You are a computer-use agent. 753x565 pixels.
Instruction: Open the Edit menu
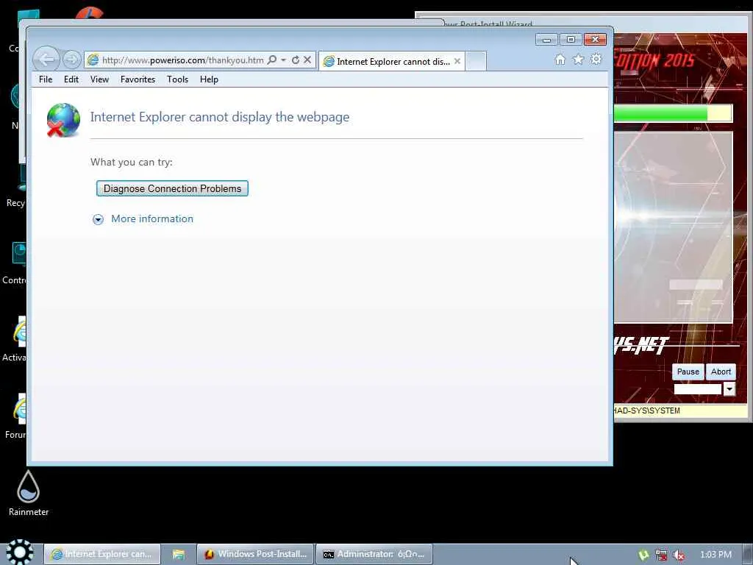coord(71,79)
